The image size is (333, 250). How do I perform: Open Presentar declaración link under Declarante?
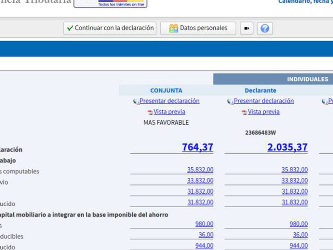click(264, 101)
